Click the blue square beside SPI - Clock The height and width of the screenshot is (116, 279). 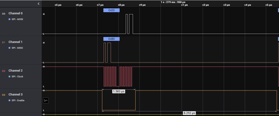tap(9, 77)
